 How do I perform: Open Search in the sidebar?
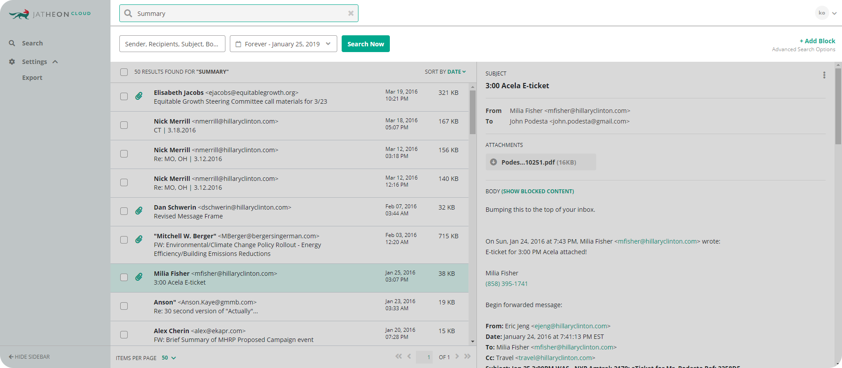(x=32, y=43)
